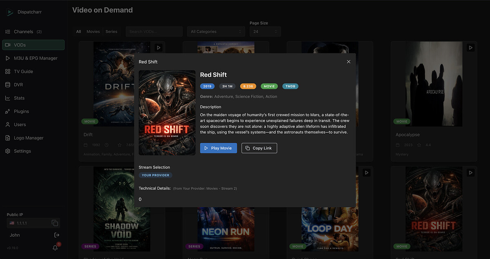This screenshot has width=490, height=259.
Task: Click the 8.236 rating badge
Action: point(248,86)
